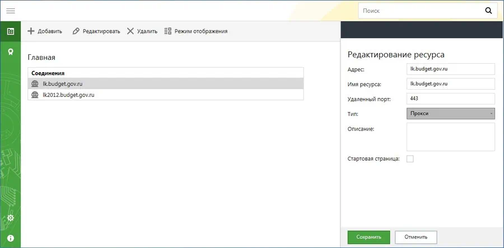This screenshot has width=504, height=248.
Task: Click the Главная heading
Action: pyautogui.click(x=41, y=58)
